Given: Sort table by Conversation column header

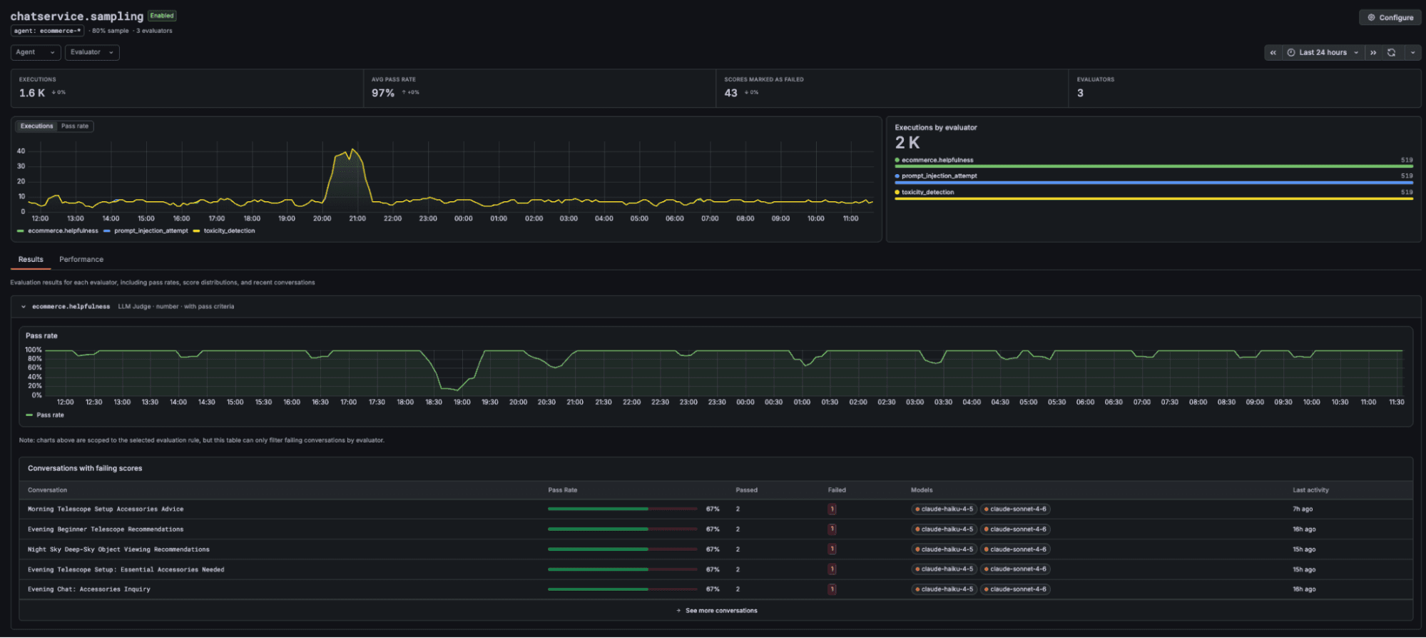Looking at the screenshot, I should point(47,490).
